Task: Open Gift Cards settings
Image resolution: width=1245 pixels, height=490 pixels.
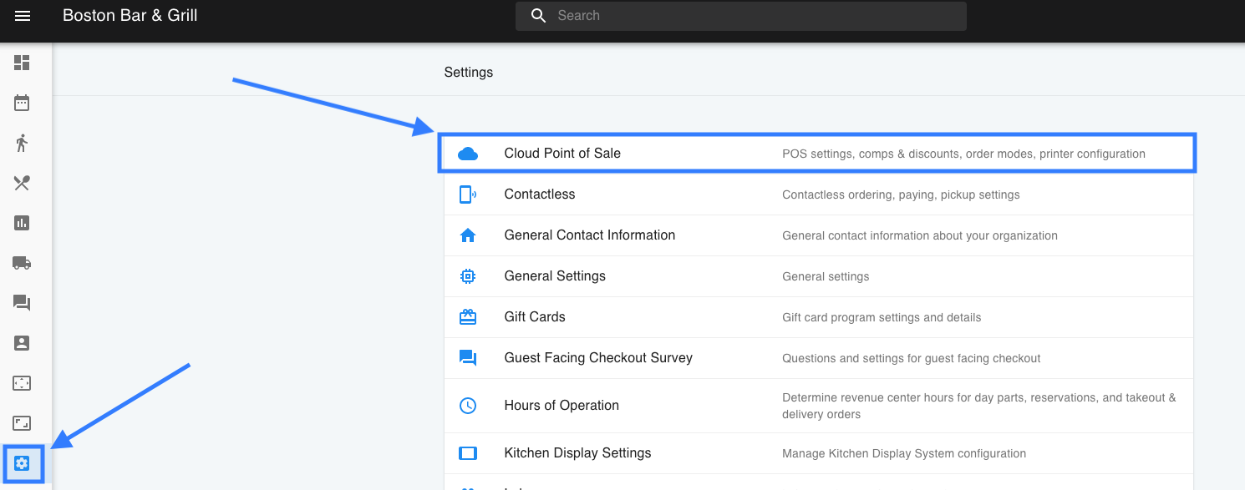Action: (535, 317)
